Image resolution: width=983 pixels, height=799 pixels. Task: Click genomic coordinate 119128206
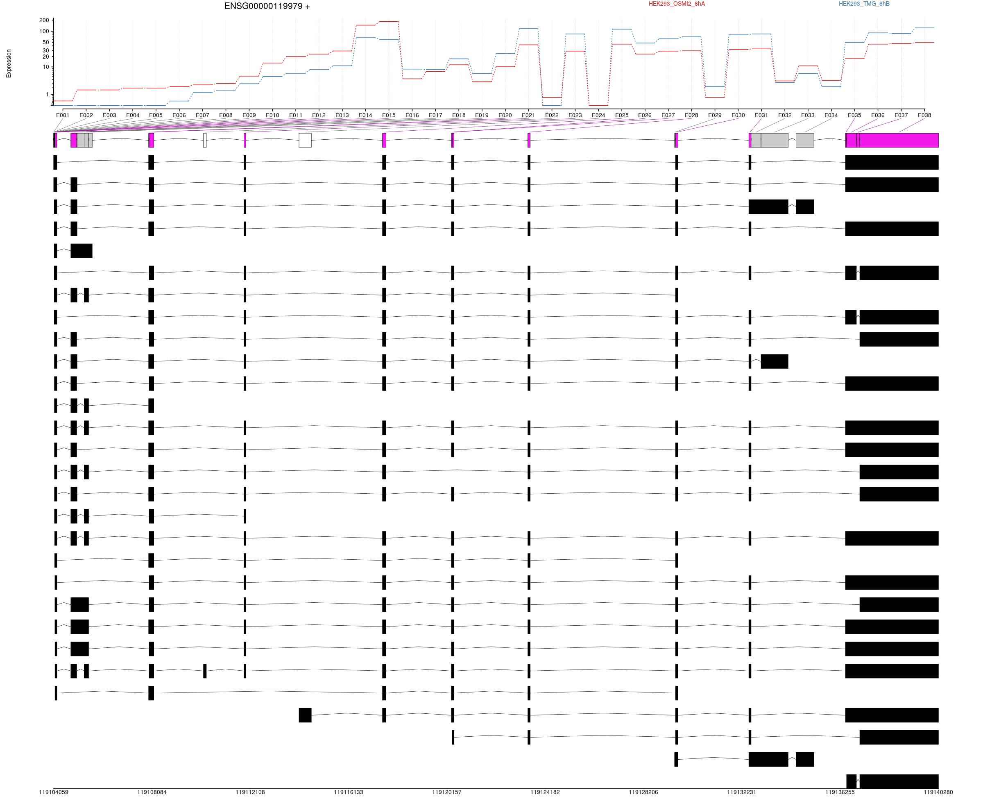(x=643, y=792)
